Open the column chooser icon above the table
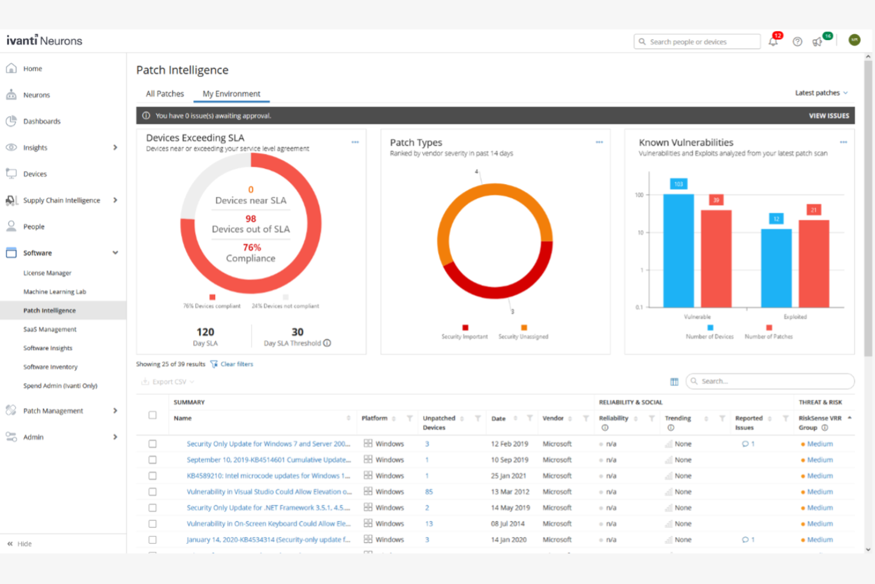This screenshot has height=584, width=875. [x=674, y=382]
